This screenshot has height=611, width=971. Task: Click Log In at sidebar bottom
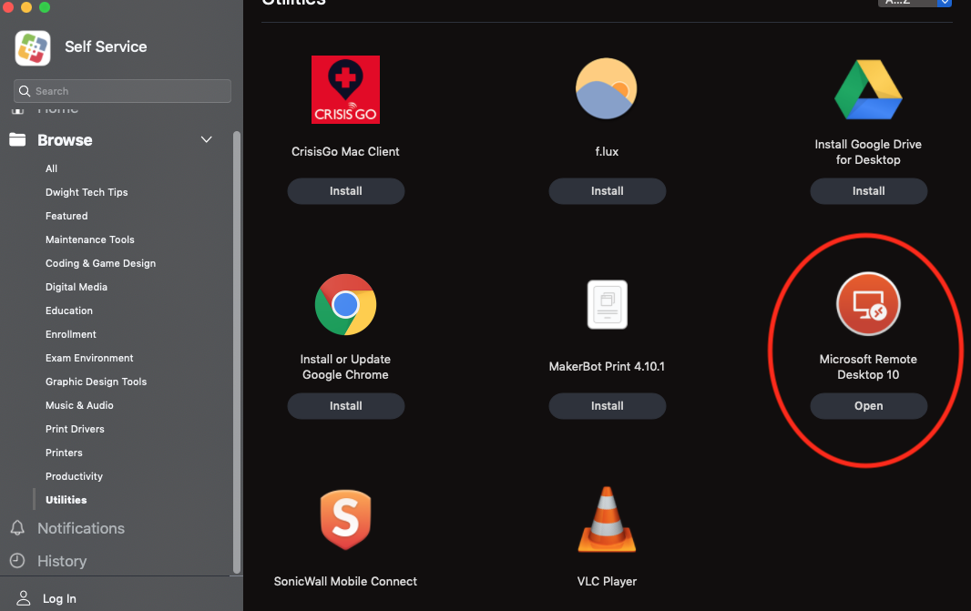[59, 598]
